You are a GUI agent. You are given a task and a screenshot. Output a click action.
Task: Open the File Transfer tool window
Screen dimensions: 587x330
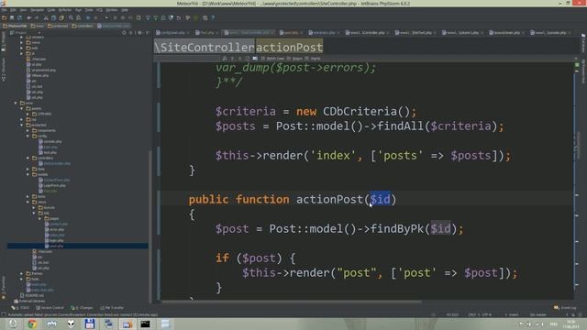pos(112,308)
